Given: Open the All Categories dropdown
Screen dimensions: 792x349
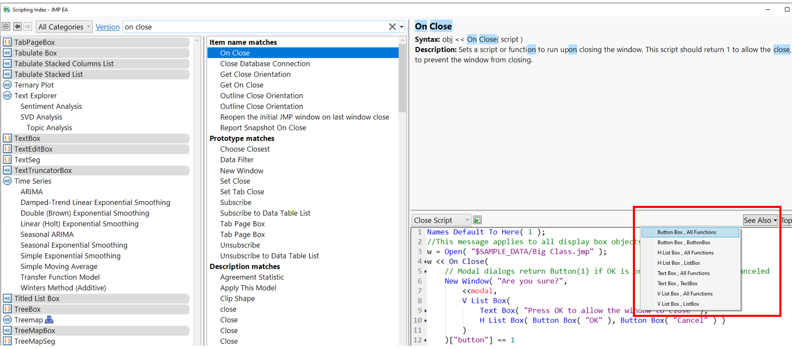Looking at the screenshot, I should (x=64, y=27).
